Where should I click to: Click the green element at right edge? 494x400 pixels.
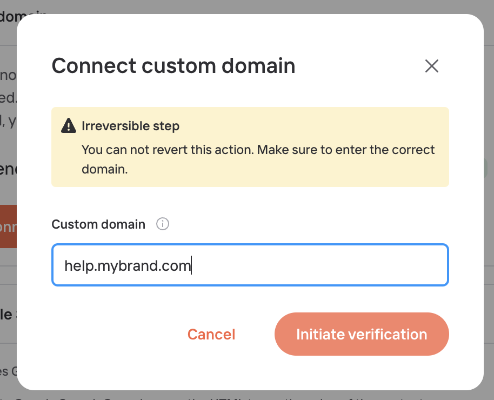(485, 168)
